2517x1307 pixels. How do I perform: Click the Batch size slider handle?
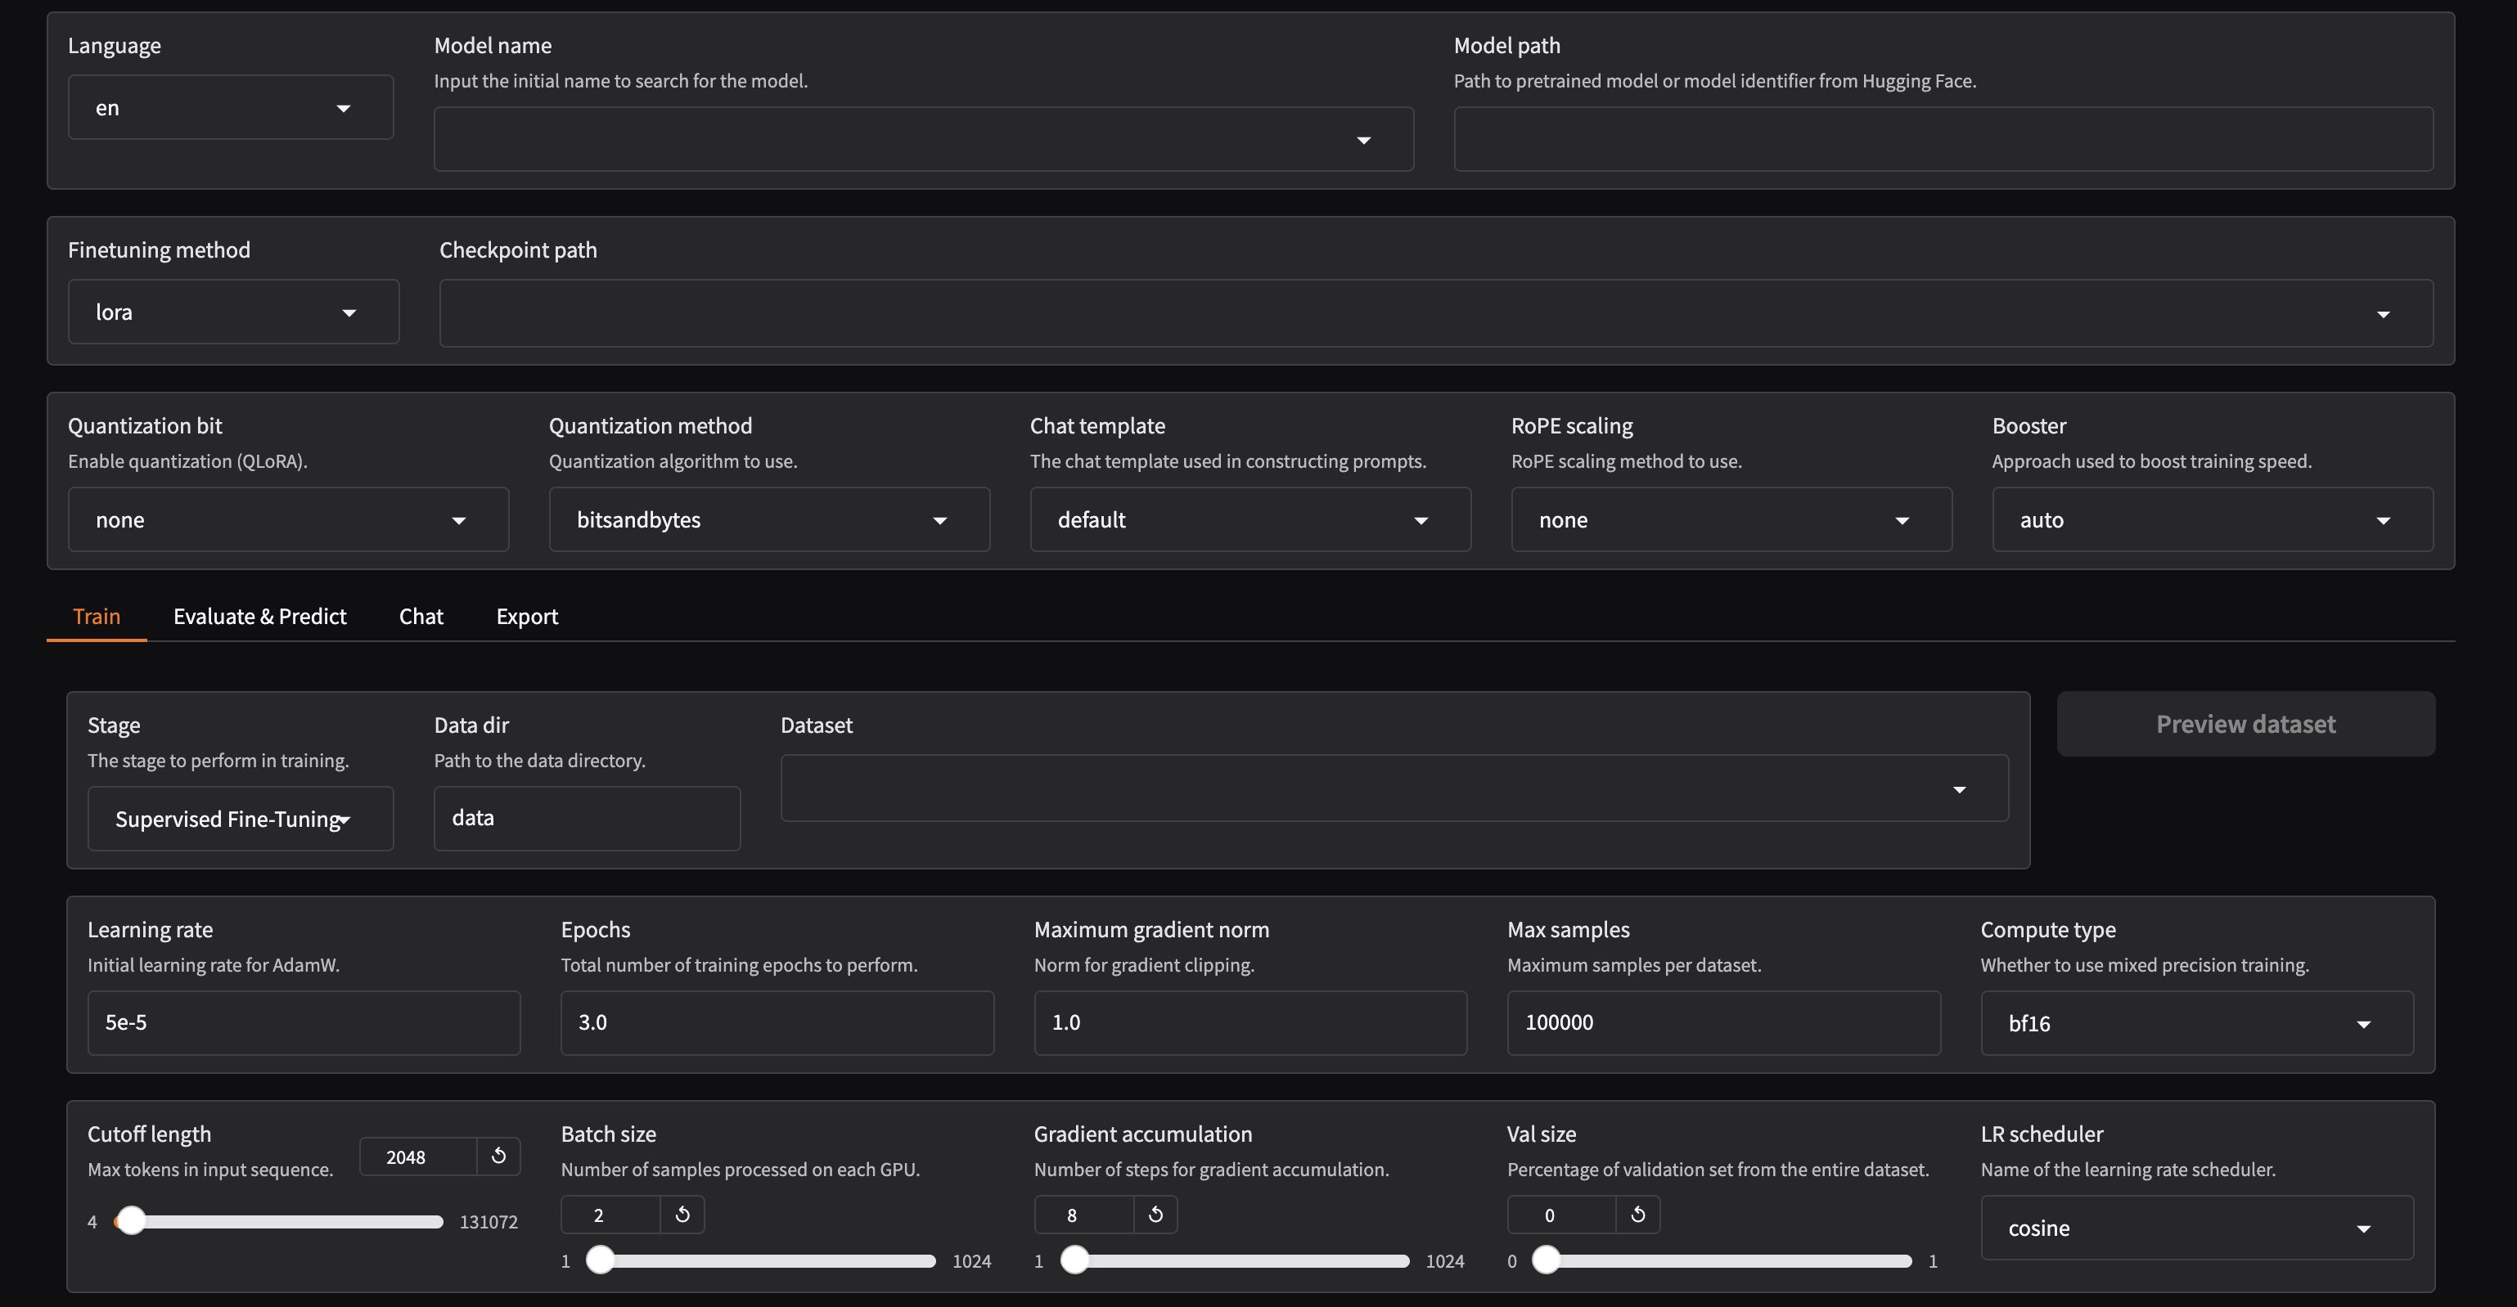[600, 1260]
